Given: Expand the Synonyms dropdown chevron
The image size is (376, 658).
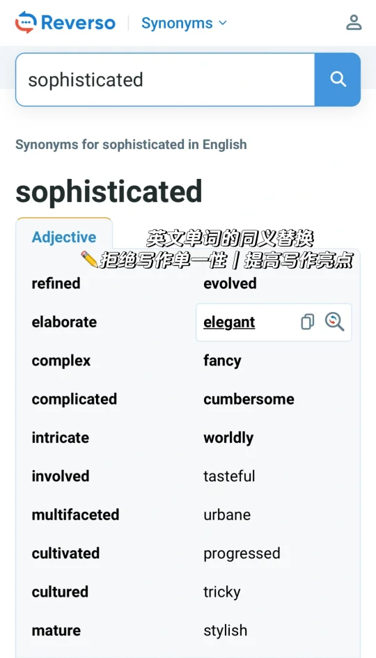Looking at the screenshot, I should tap(223, 23).
